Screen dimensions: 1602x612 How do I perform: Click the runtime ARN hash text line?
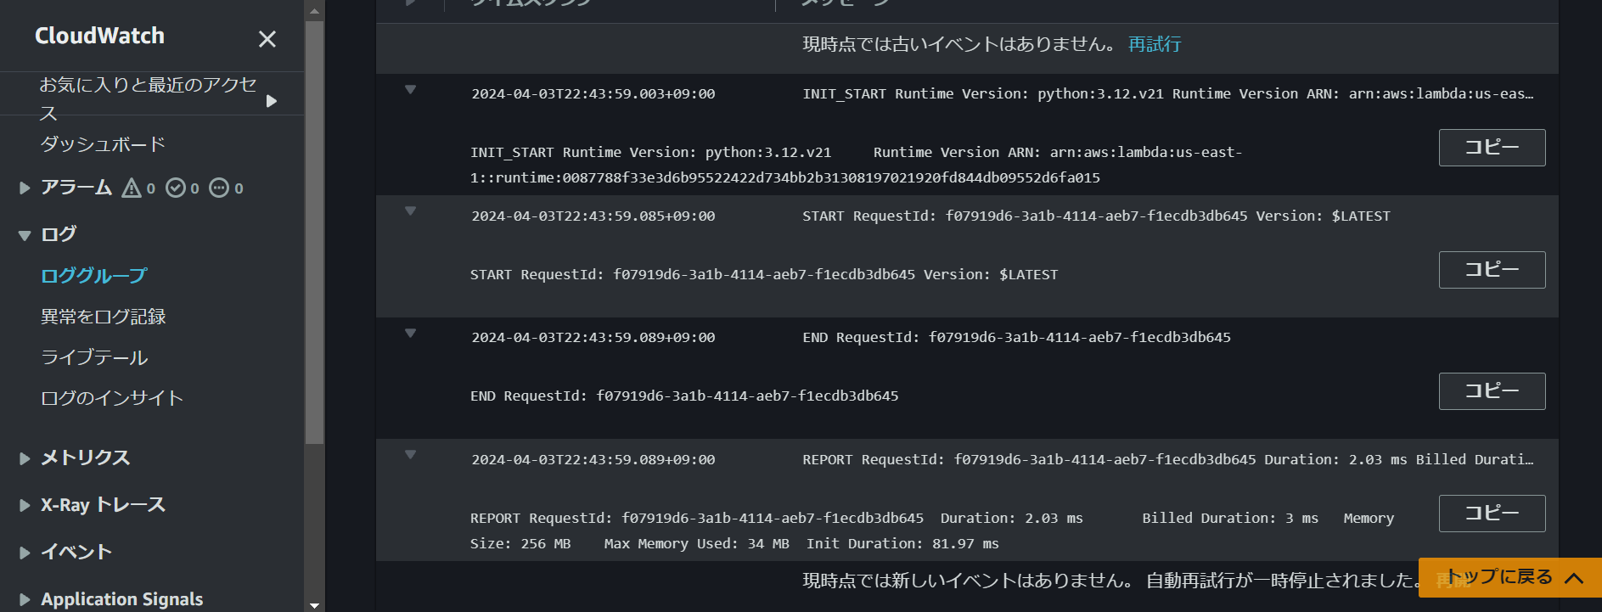point(785,178)
